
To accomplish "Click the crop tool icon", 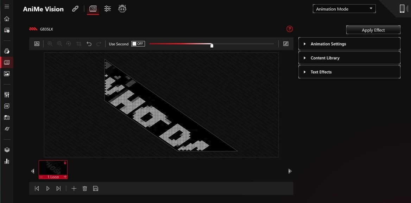I will coord(78,44).
